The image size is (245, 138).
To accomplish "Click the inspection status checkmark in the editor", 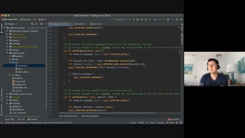I will tap(179, 28).
